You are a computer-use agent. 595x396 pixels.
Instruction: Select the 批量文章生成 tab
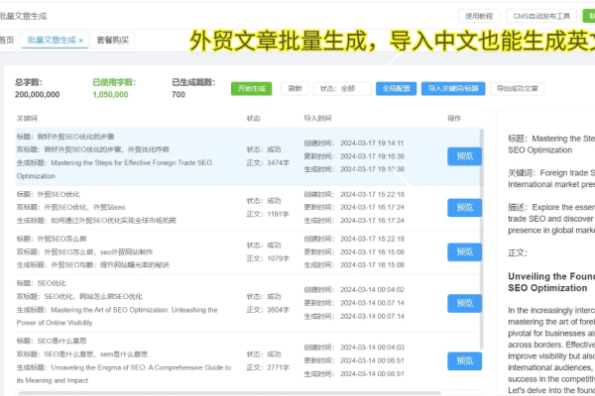[52, 41]
